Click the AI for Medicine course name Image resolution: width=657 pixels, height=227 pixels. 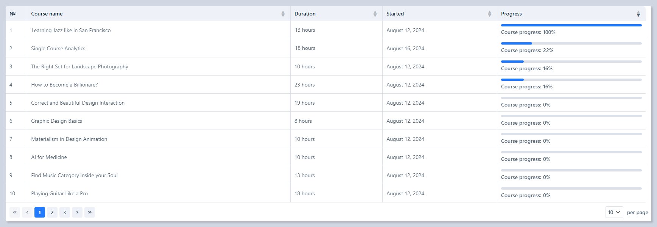[x=49, y=157]
